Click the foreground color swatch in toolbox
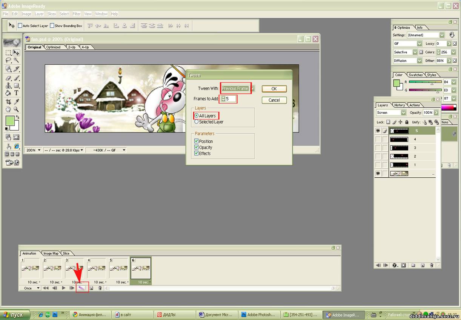 click(x=10, y=121)
